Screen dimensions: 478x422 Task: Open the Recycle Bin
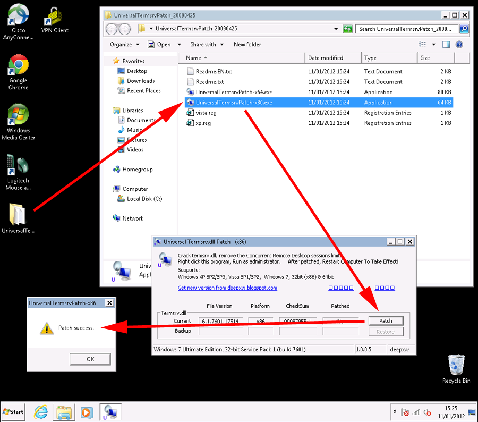coord(456,369)
